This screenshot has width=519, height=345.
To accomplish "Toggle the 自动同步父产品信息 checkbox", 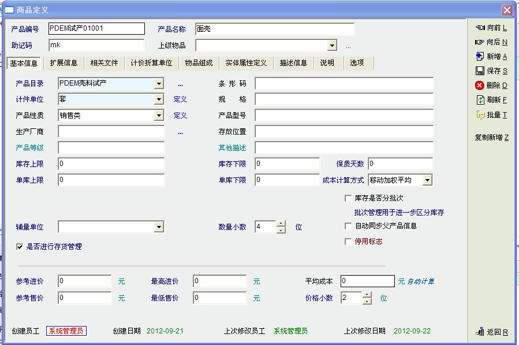I will 348,226.
